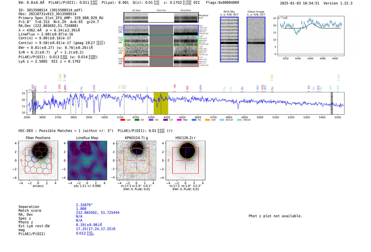The image size is (371, 252).
Task: Select the red-bordered 2D spectrum row
Action: tap(161, 61)
